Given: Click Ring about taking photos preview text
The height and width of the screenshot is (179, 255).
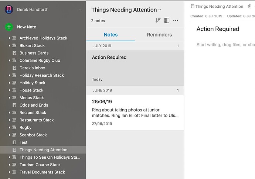Looking at the screenshot, I should pyautogui.click(x=135, y=113).
